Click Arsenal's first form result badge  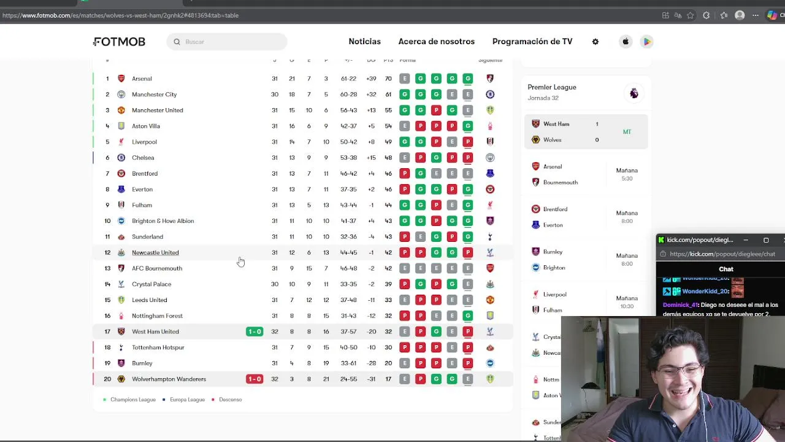coord(404,79)
